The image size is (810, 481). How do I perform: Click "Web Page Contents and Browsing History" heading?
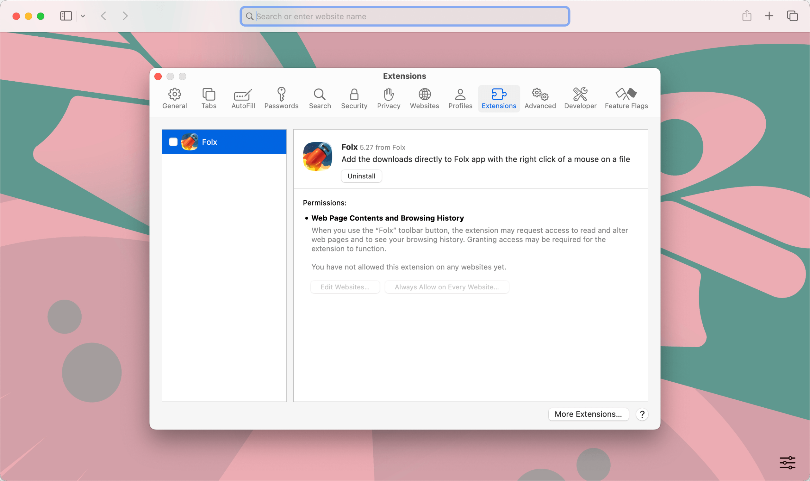(388, 218)
